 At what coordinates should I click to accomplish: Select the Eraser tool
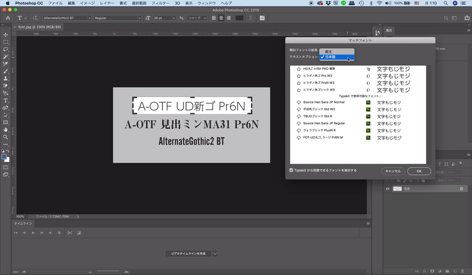tap(6, 86)
